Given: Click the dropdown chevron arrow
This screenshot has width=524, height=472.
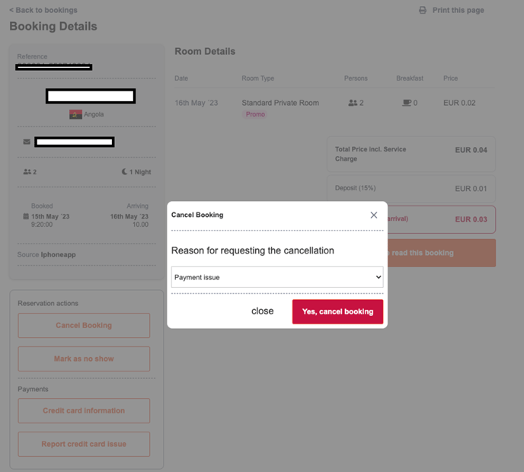Looking at the screenshot, I should click(379, 277).
